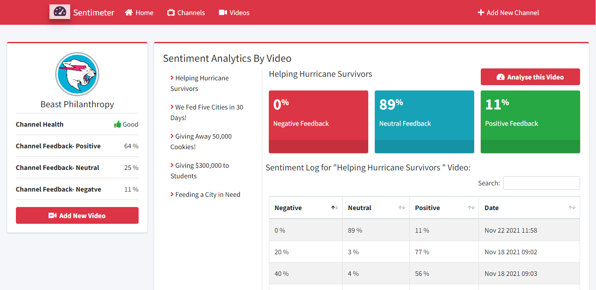Click the 40 % negative cell
This screenshot has width=596, height=290.
click(306, 274)
